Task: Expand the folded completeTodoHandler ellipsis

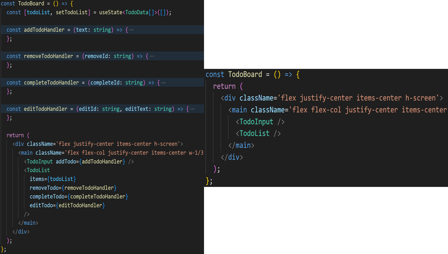Action: (x=163, y=83)
